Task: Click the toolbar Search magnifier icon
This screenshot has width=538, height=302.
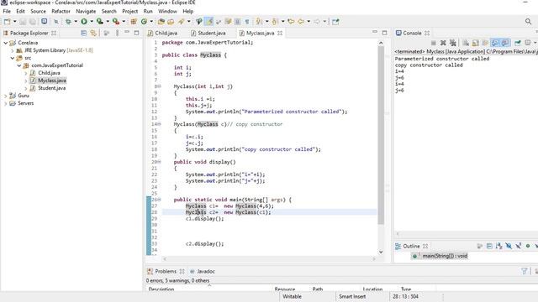Action: point(528,22)
